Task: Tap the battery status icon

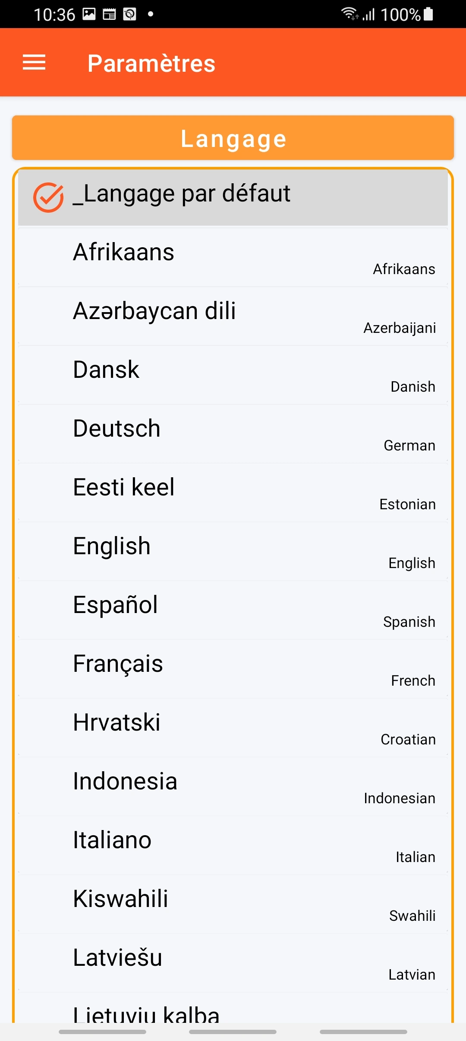Action: click(x=428, y=14)
